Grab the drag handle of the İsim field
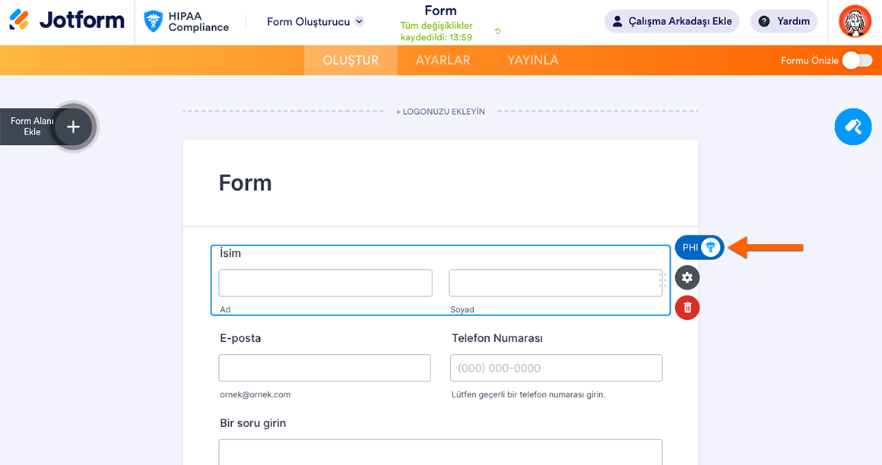882x465 pixels. [664, 281]
